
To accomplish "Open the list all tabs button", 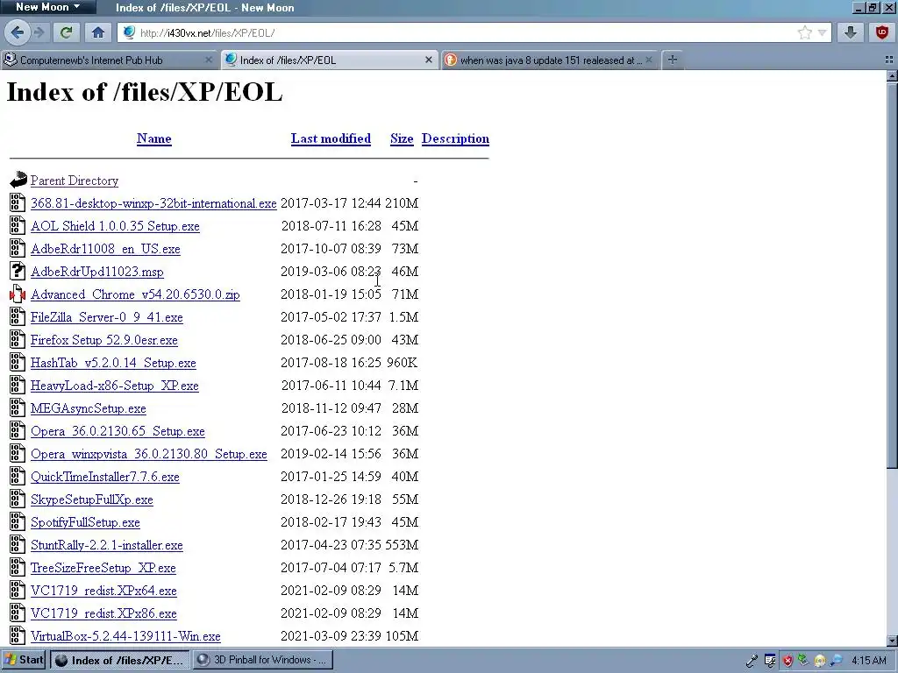I will [x=889, y=60].
